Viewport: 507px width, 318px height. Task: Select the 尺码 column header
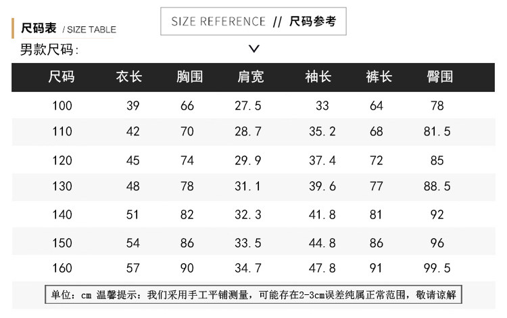coord(62,76)
